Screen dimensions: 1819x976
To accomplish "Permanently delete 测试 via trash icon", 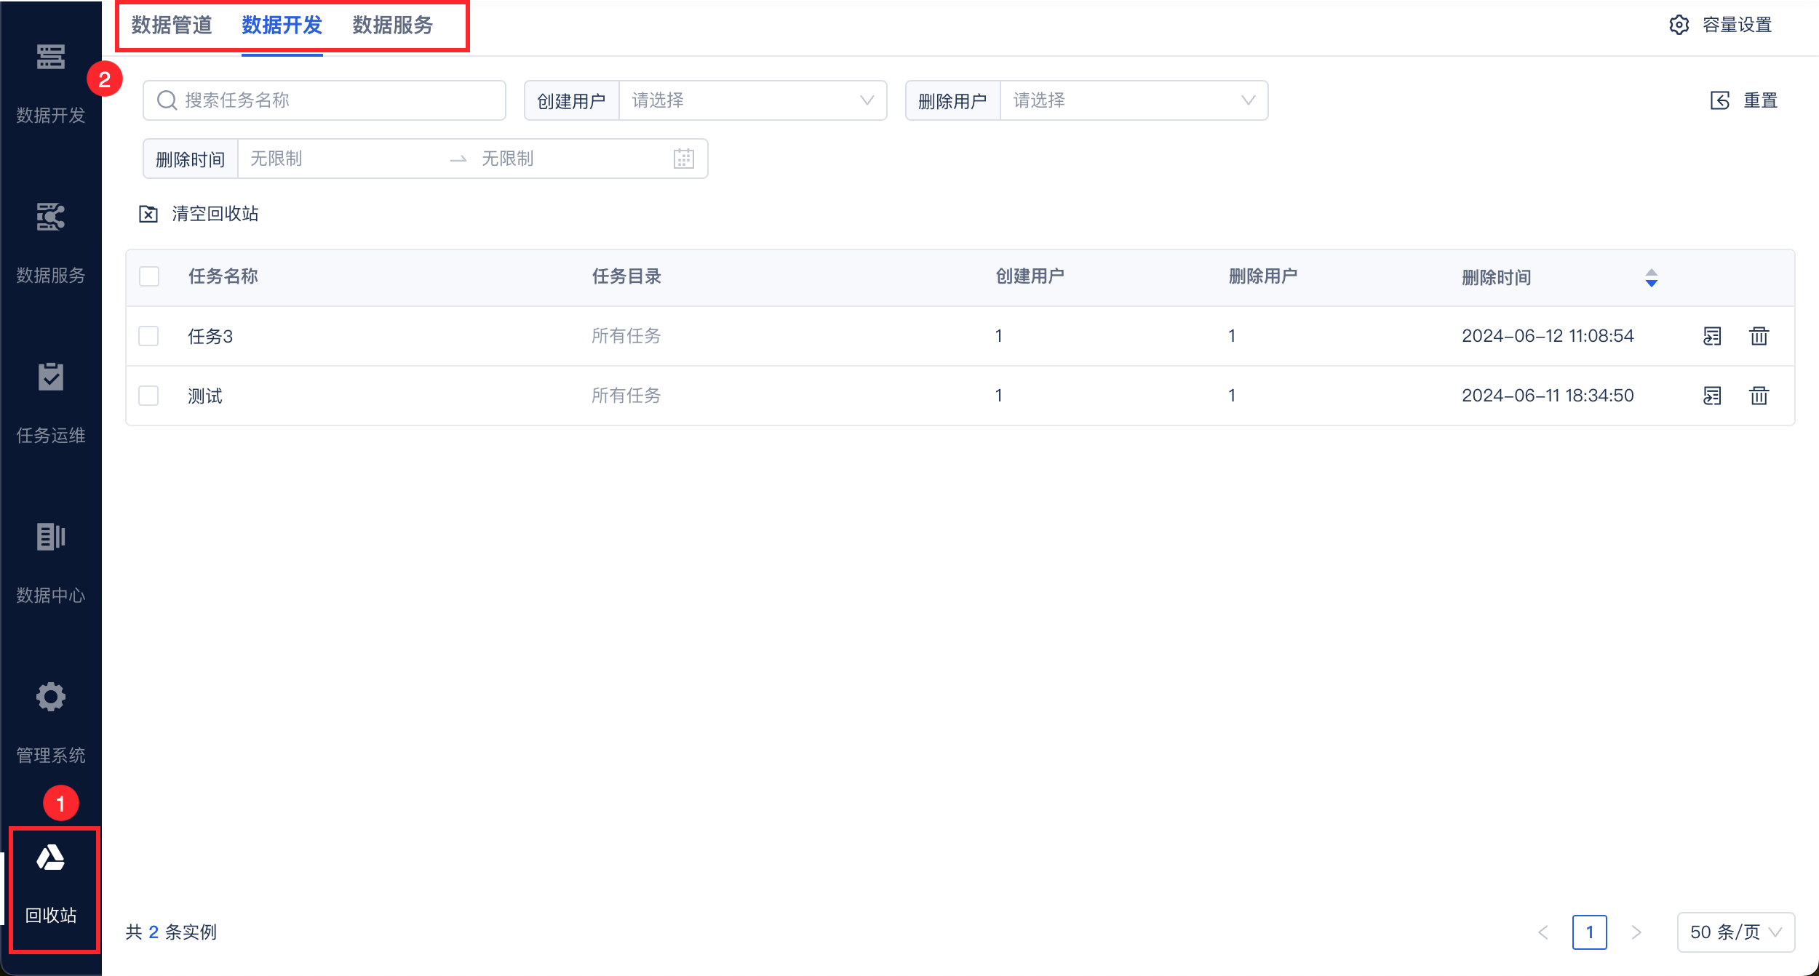I will (1759, 396).
